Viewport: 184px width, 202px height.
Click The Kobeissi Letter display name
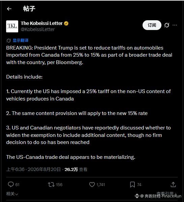(x=41, y=23)
